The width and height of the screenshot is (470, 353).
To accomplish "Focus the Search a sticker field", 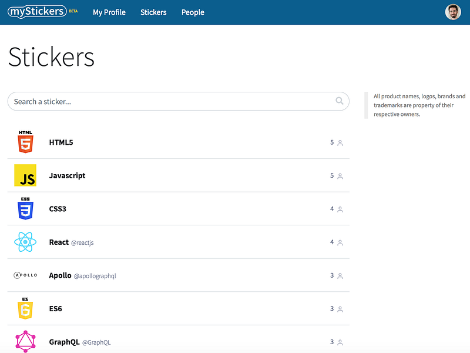I will [x=179, y=101].
